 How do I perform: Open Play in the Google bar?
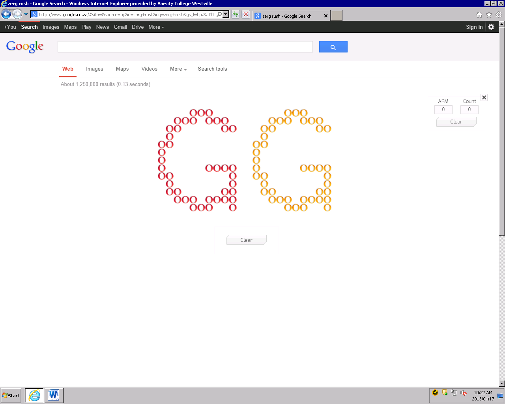[x=86, y=27]
